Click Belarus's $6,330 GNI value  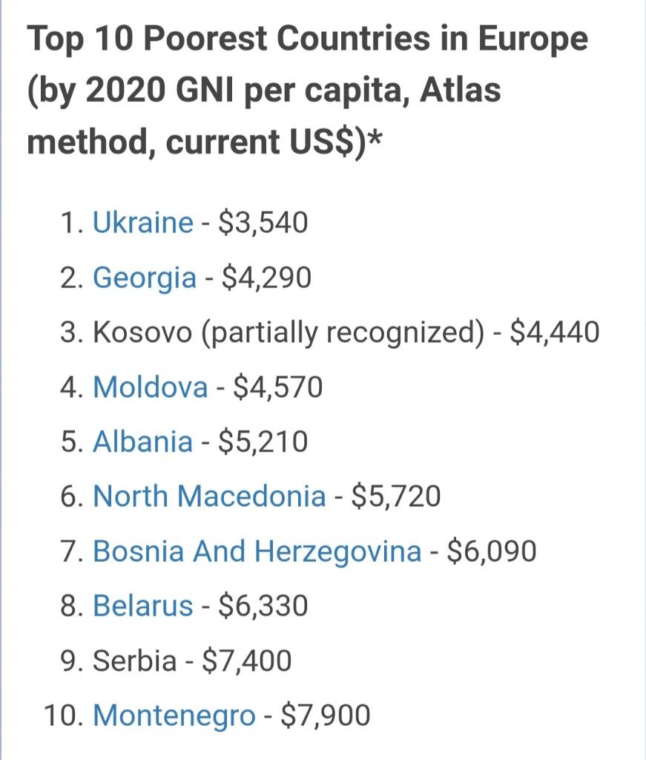click(263, 606)
